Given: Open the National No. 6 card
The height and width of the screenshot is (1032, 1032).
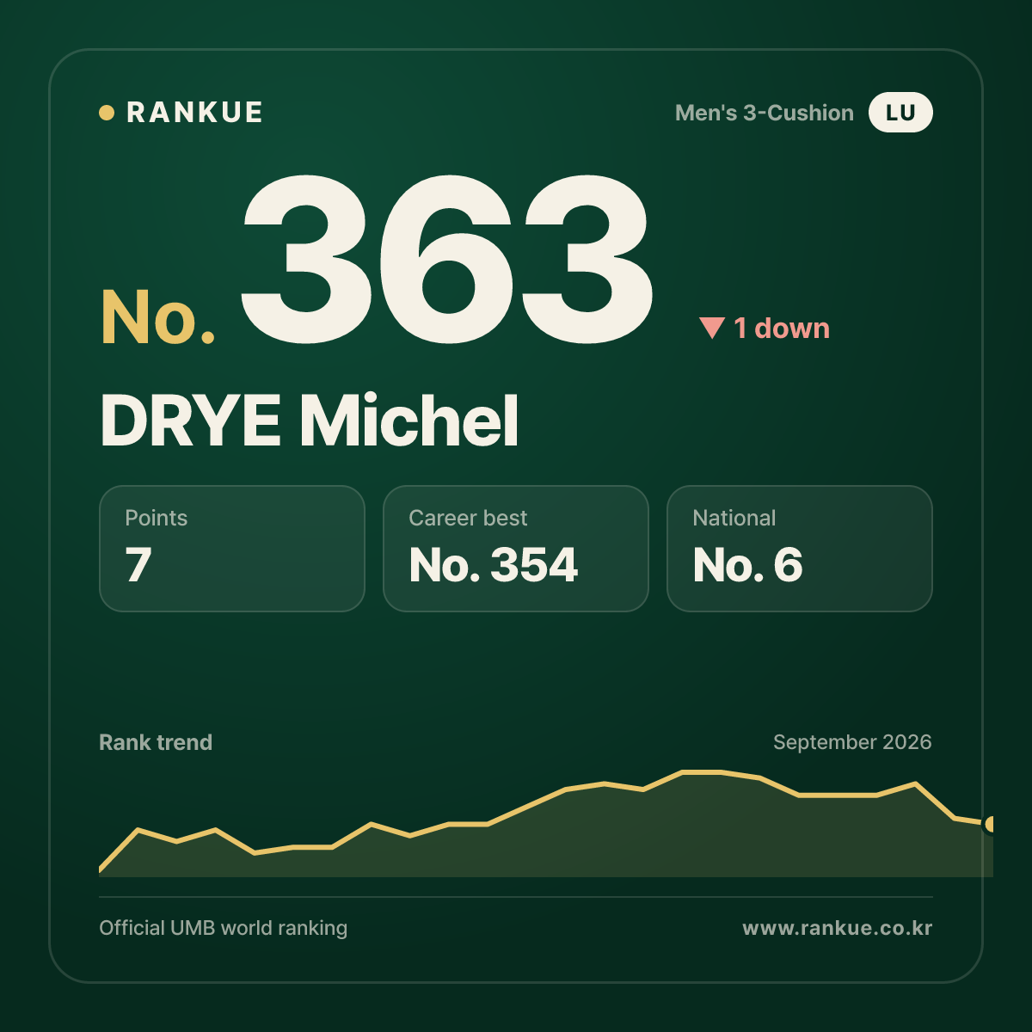Looking at the screenshot, I should pyautogui.click(x=800, y=549).
